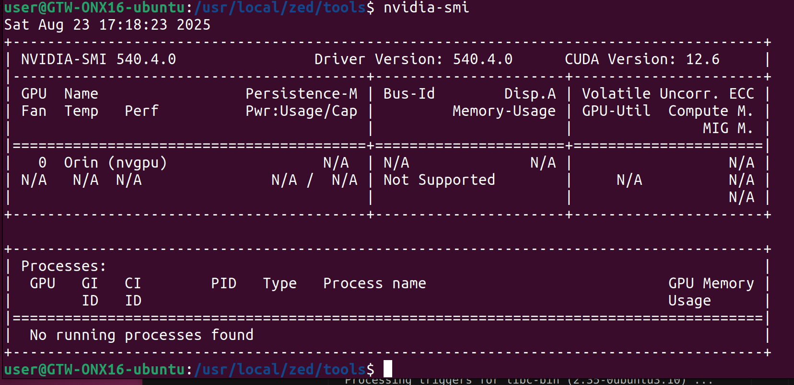Select the Pwr:Usage/Cap column header
The image size is (794, 385).
pyautogui.click(x=301, y=111)
